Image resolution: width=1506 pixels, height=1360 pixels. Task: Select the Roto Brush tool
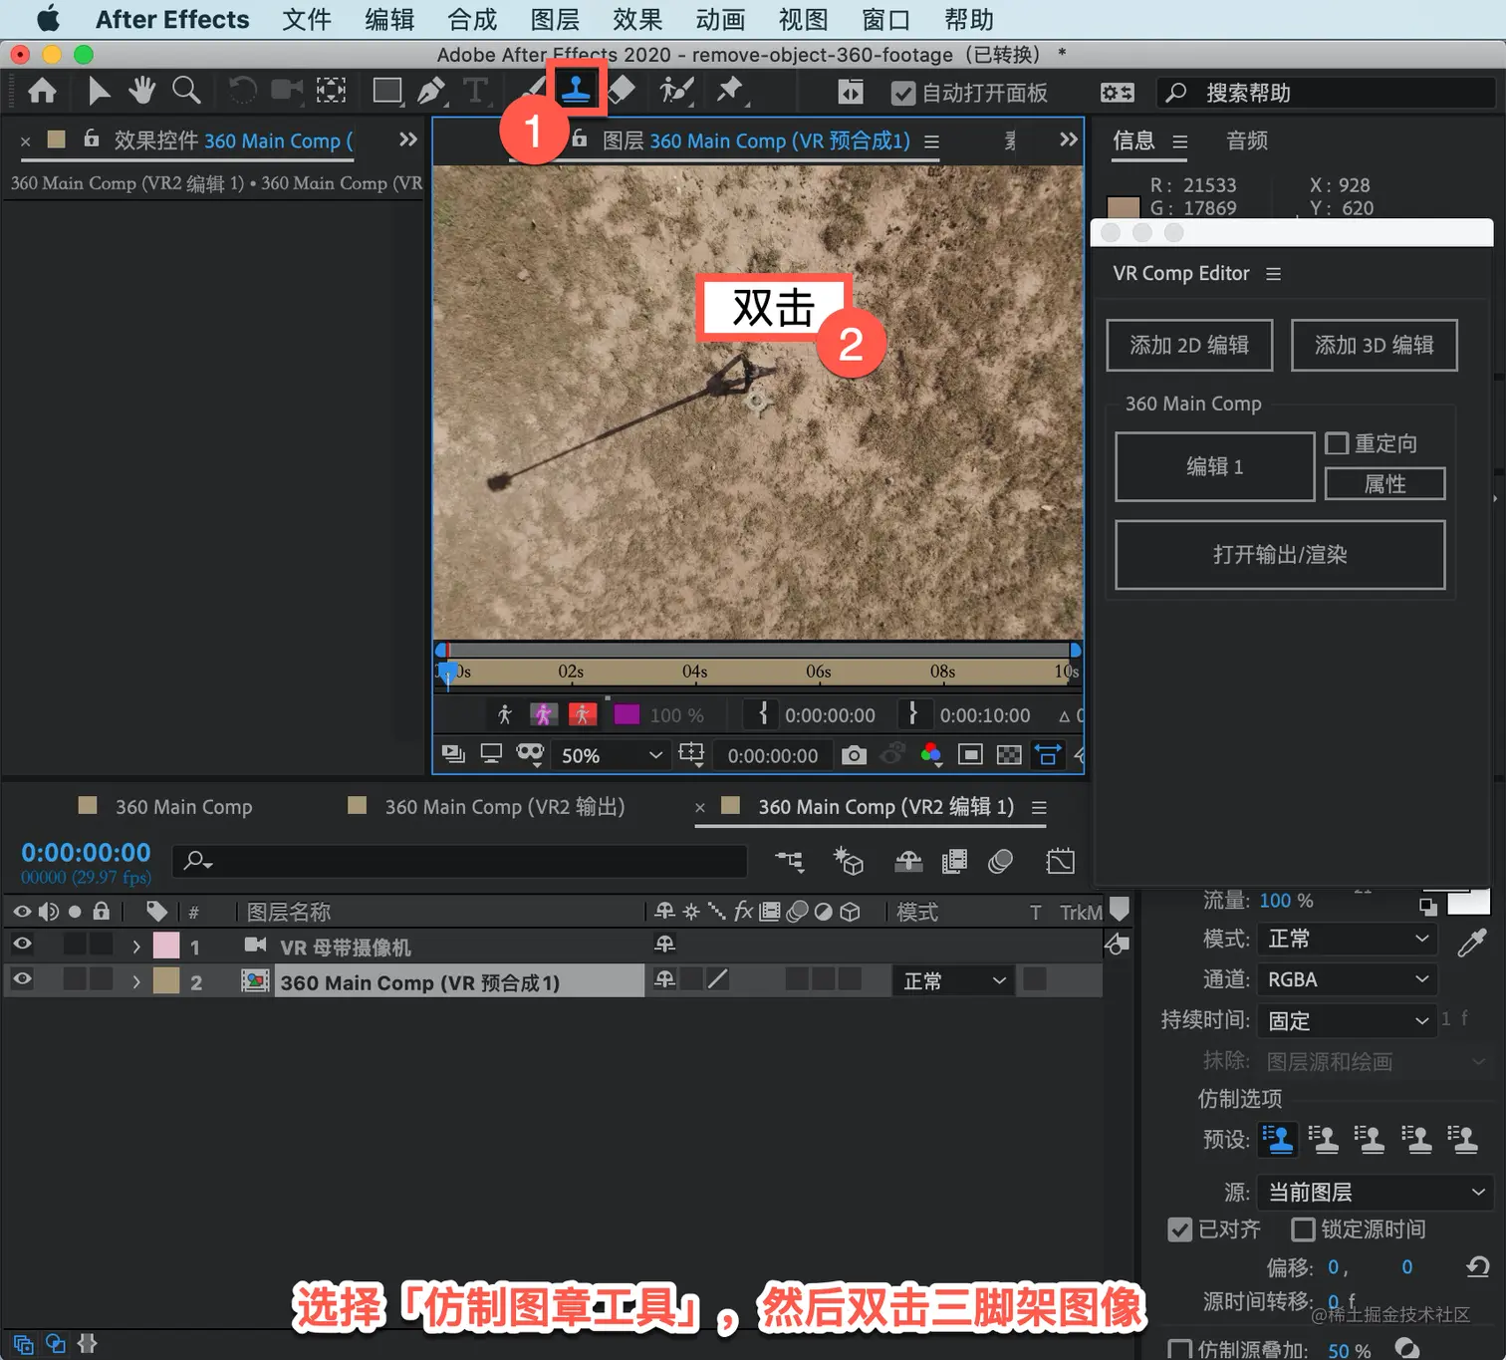676,91
